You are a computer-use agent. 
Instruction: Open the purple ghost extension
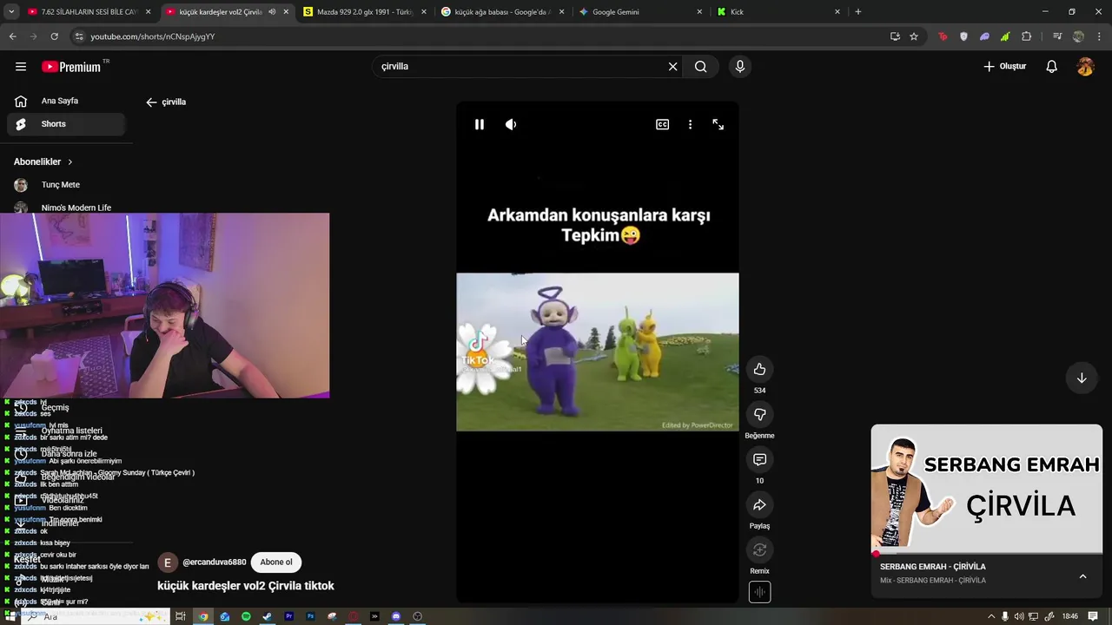984,36
